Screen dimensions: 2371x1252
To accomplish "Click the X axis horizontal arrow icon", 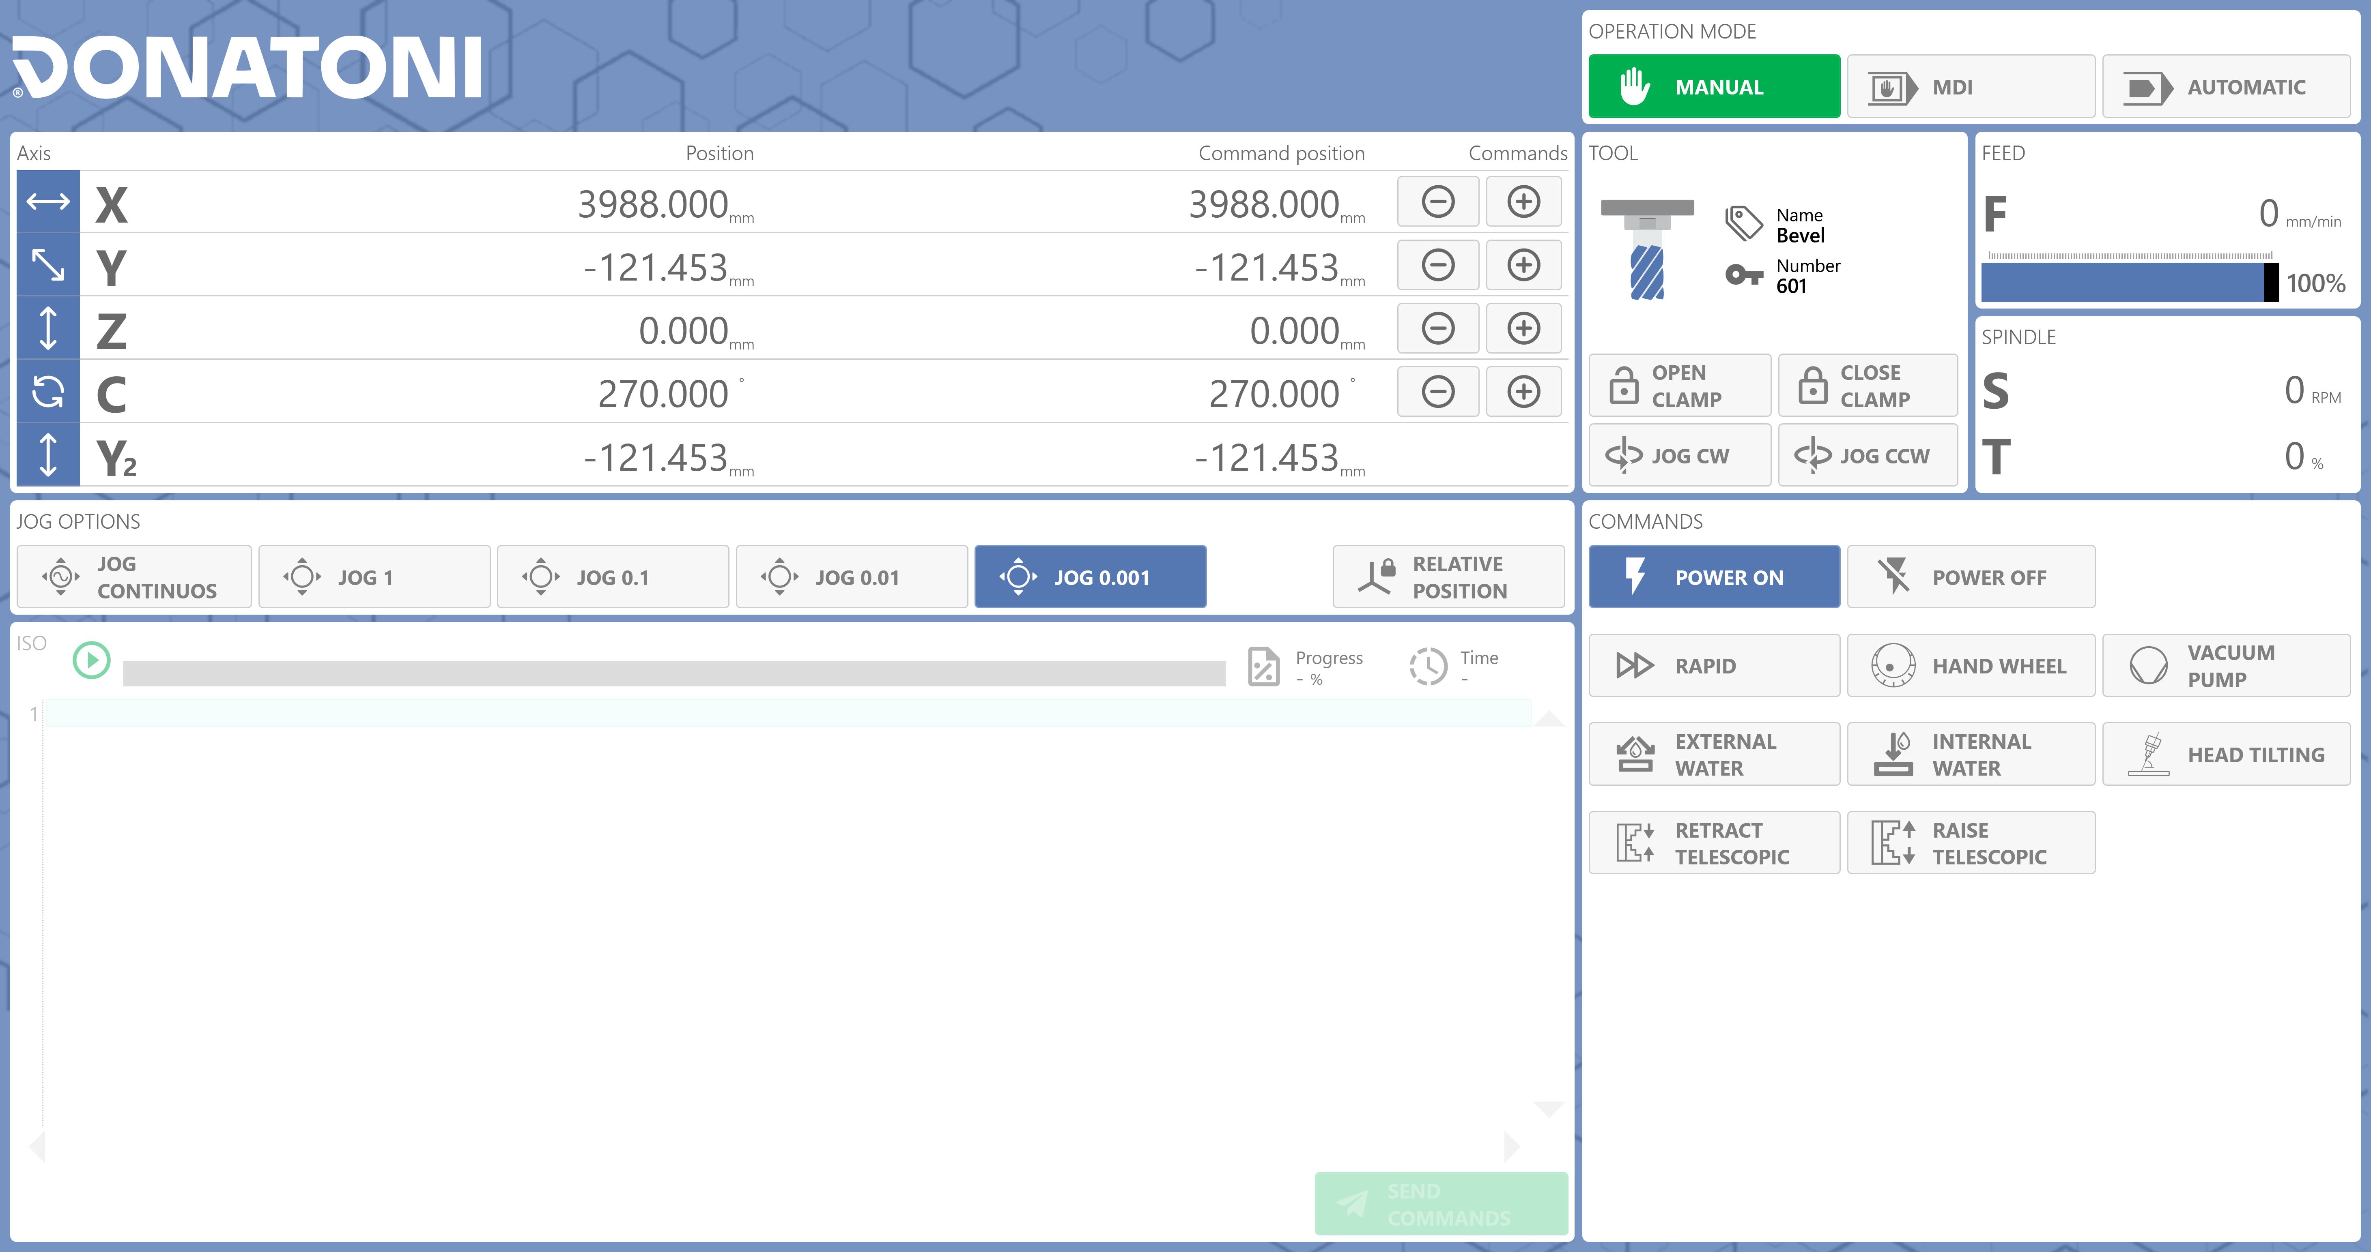I will tap(48, 202).
